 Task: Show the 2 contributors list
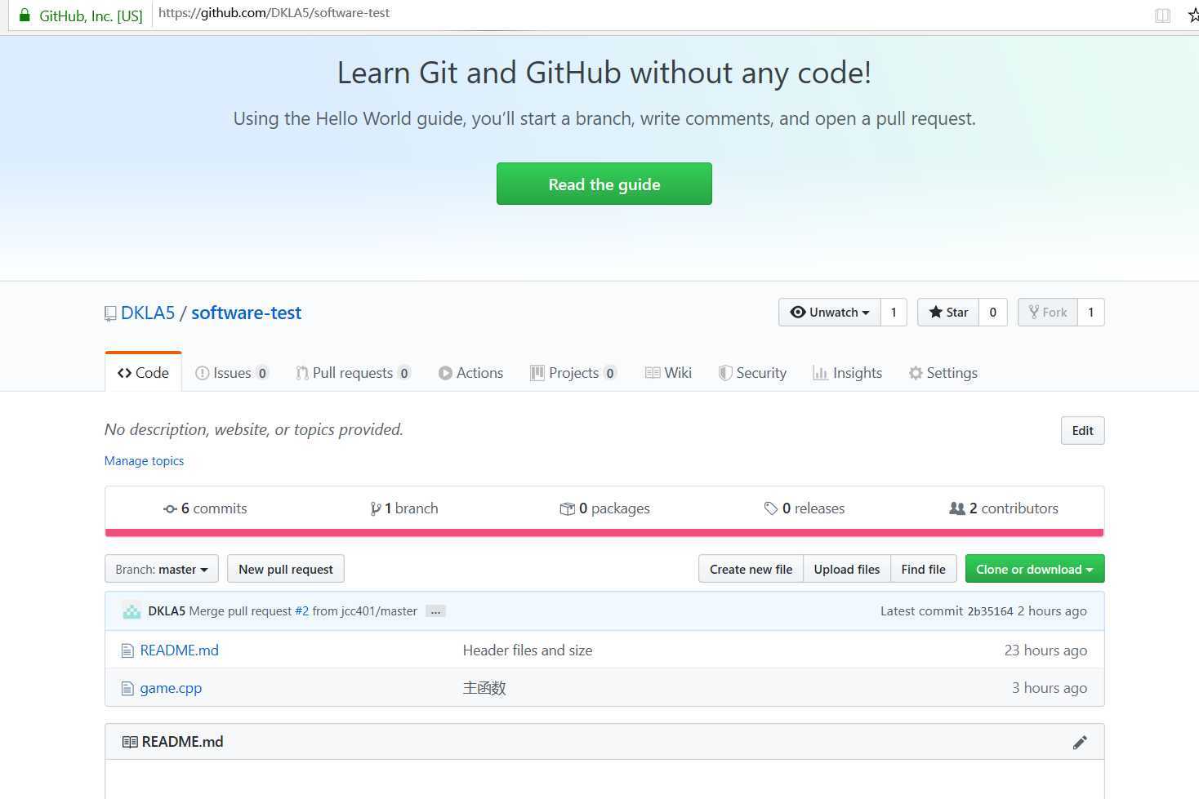1004,508
